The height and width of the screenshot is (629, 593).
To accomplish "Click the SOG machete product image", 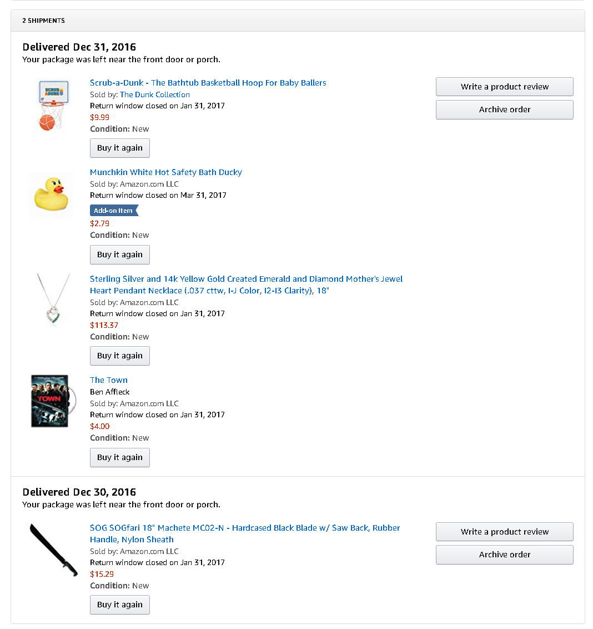I will [x=53, y=549].
